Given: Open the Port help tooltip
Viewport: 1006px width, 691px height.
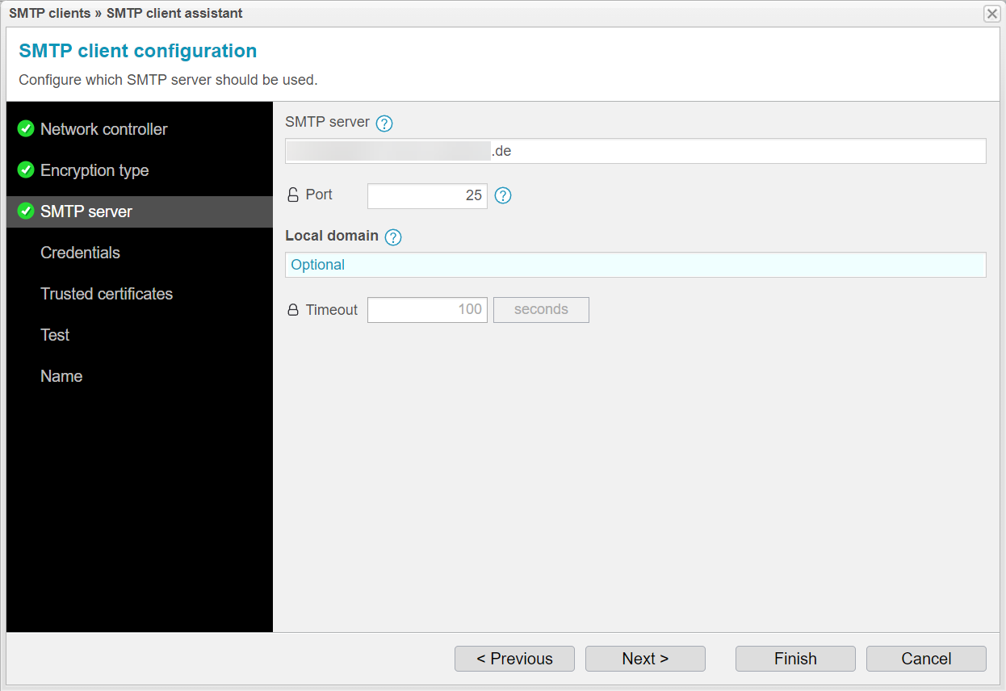Looking at the screenshot, I should (x=503, y=195).
